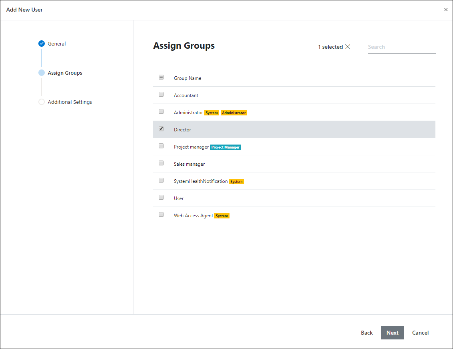Click the teal Project Manager tag badge

pos(226,147)
